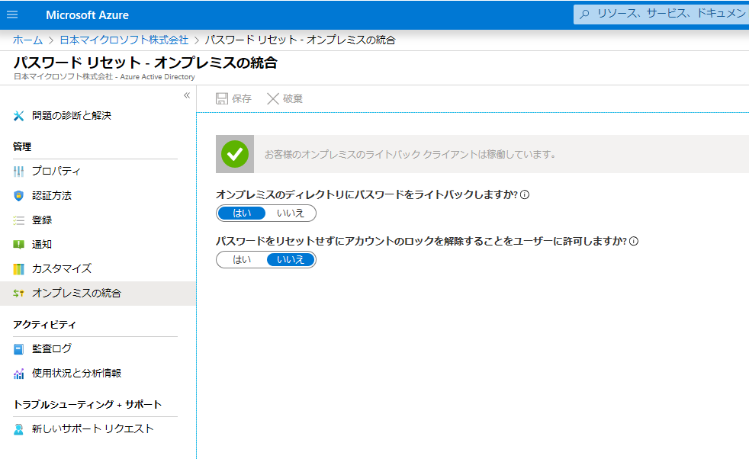Click the 保存 button label
The width and height of the screenshot is (749, 459).
241,98
